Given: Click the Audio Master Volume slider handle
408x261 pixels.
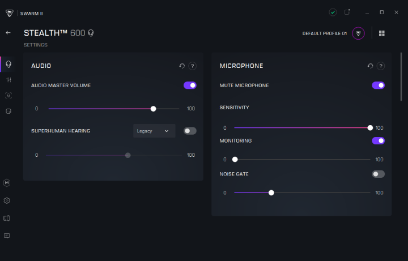Looking at the screenshot, I should pos(154,109).
